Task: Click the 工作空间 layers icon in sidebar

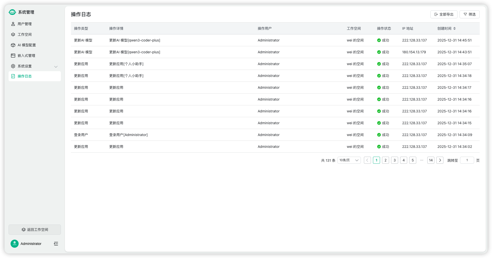Action: tap(13, 34)
